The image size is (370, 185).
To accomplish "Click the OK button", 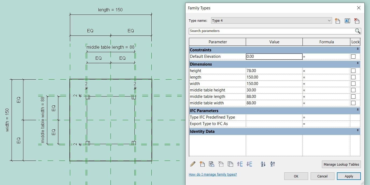I will point(296,176).
